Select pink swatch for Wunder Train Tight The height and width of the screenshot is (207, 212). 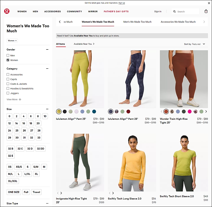[x=190, y=111]
